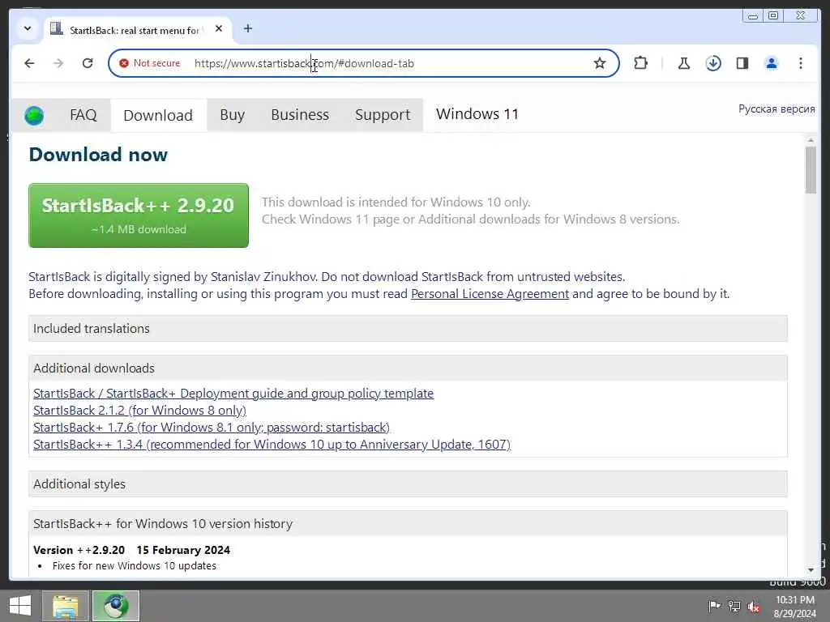This screenshot has height=622, width=830.
Task: Open the tab search dropdown
Action: pos(27,28)
